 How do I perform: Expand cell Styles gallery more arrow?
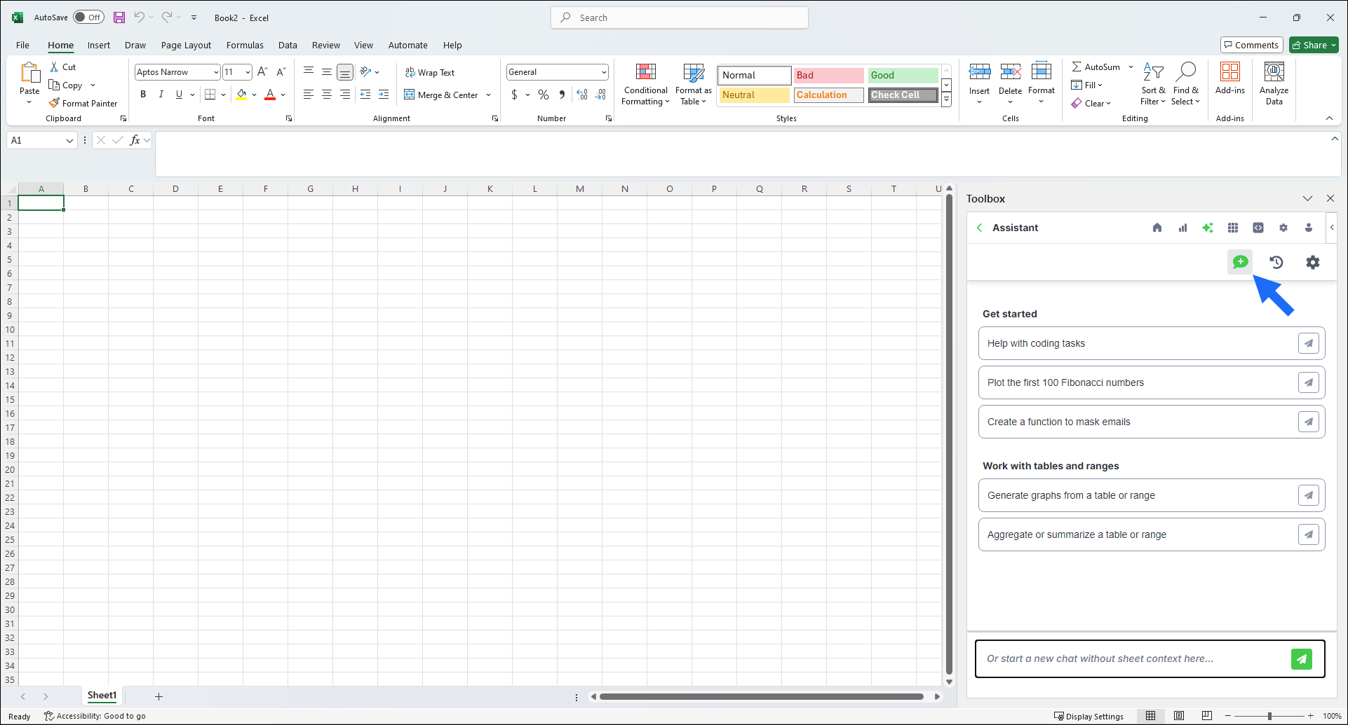[x=947, y=99]
